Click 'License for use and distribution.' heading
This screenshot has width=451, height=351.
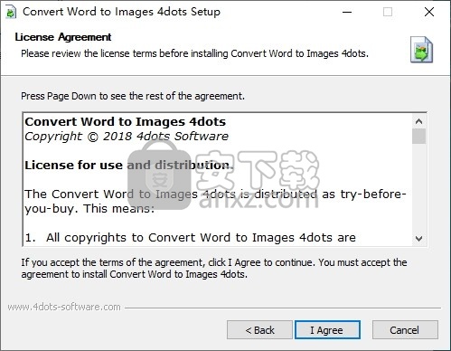(129, 166)
